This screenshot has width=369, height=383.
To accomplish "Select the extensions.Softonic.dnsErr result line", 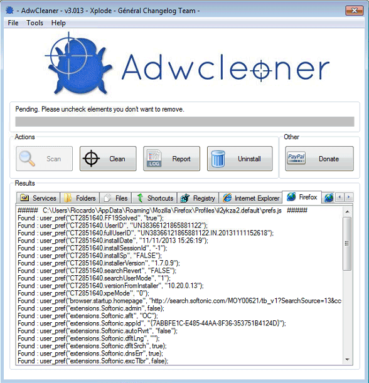I will (90, 354).
